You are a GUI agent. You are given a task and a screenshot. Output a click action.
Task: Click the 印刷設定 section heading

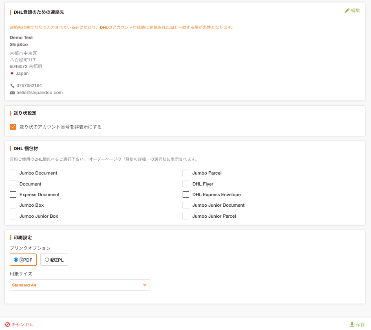tap(22, 238)
